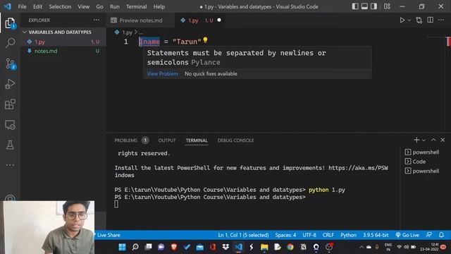Toggle the primary side bar layout
The image size is (451, 254).
[355, 6]
